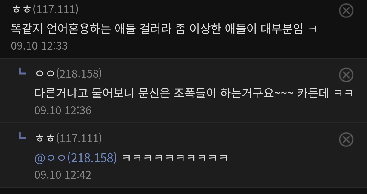This screenshot has width=367, height=194.
Task: Select the ㅇㅇ nickname on the first reply
Action: (x=45, y=74)
